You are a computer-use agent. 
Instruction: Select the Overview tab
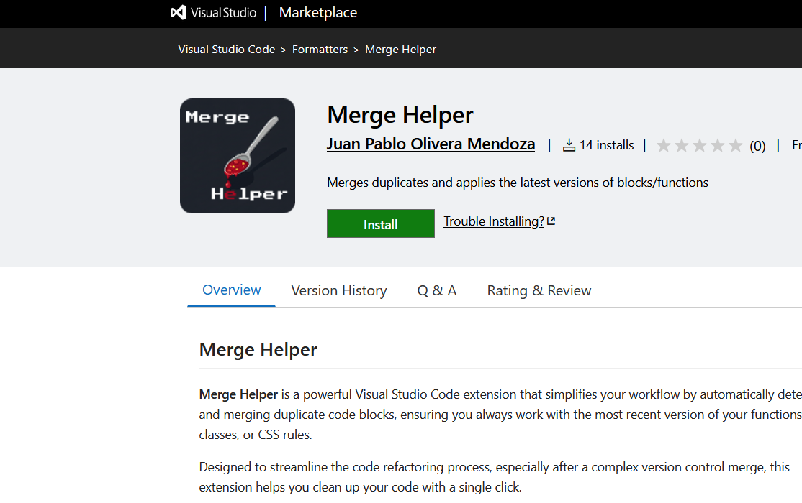[231, 290]
